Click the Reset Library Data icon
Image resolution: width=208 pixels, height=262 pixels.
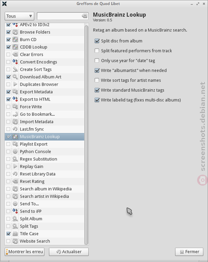coord(15,174)
